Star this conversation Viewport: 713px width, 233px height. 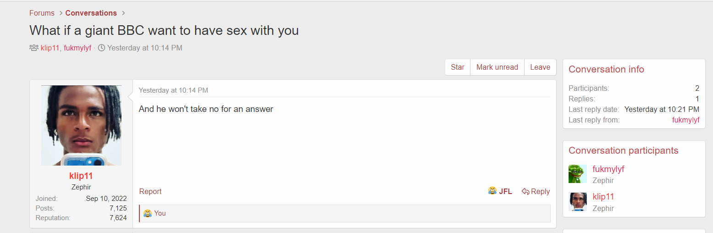click(458, 67)
